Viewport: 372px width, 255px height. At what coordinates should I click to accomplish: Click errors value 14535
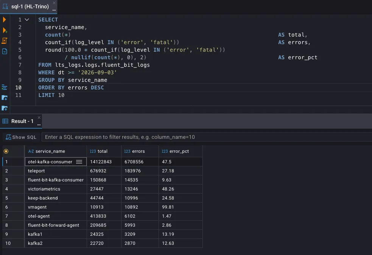click(140, 180)
